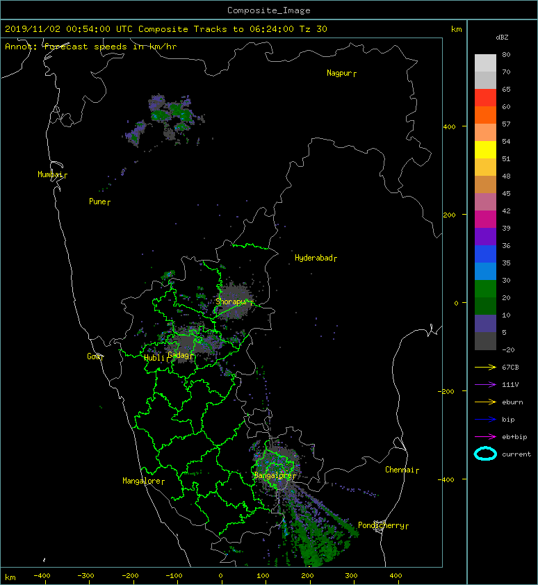The height and width of the screenshot is (585, 538).
Task: Click the light gray 80 dBZ swatch
Action: (485, 63)
